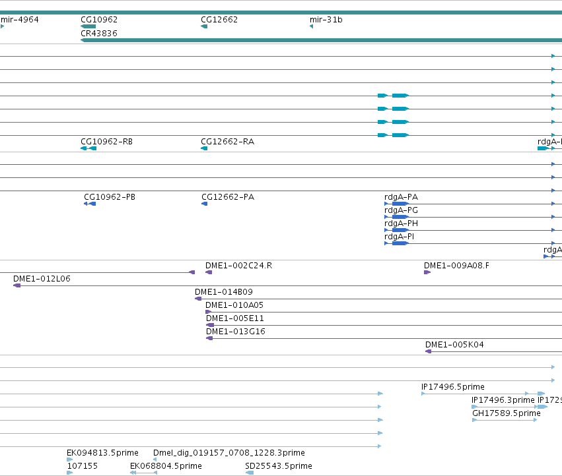Select the DME1-009A08.F clone glyph

tap(427, 272)
